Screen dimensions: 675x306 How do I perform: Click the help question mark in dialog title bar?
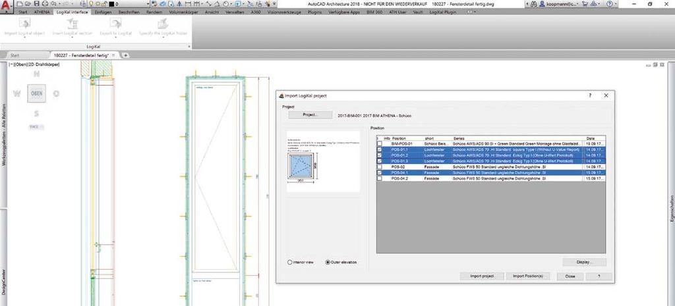[x=590, y=95]
